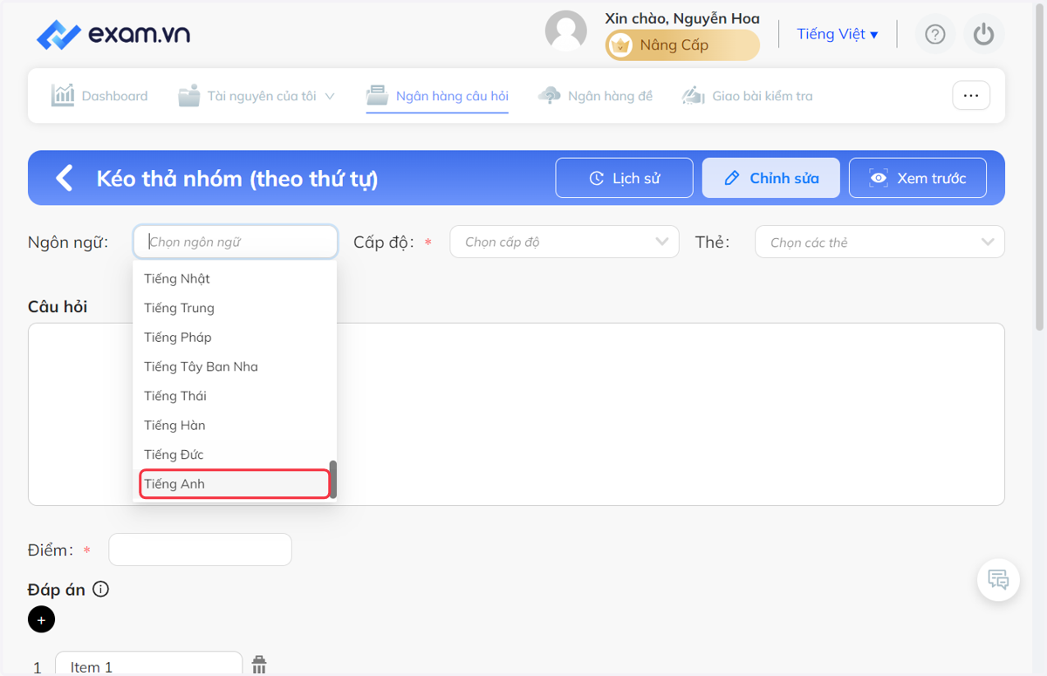Screen dimensions: 1047x676
Task: Focus the Chọn ngôn ngữ search field
Action: (x=236, y=242)
